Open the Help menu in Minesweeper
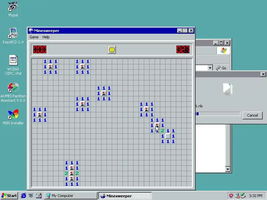 tap(46, 37)
